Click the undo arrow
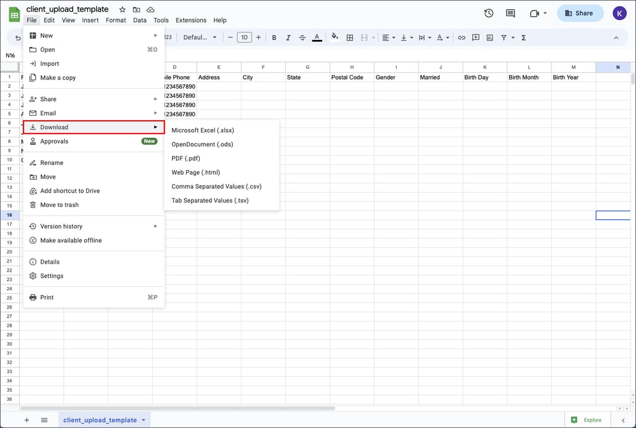Screen dimensions: 636x428 click(18, 38)
